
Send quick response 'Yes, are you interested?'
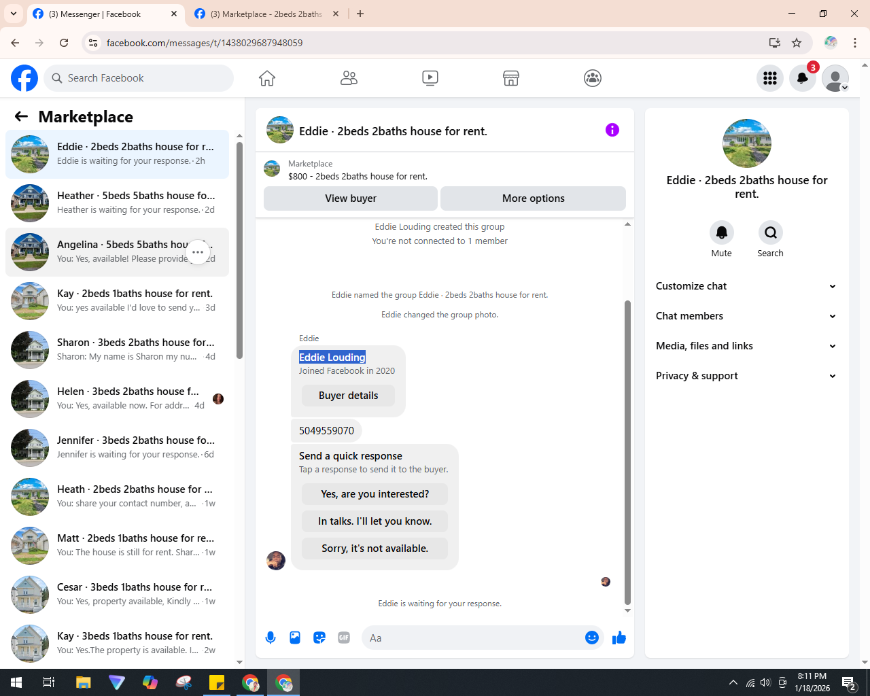pos(375,494)
